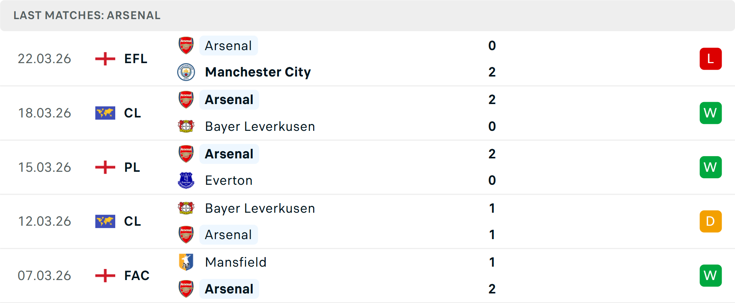The height and width of the screenshot is (303, 735).
Task: Click the England flag icon next to EFL
Action: 105,59
